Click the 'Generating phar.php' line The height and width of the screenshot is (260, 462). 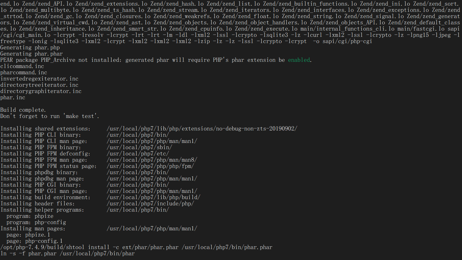[30, 47]
